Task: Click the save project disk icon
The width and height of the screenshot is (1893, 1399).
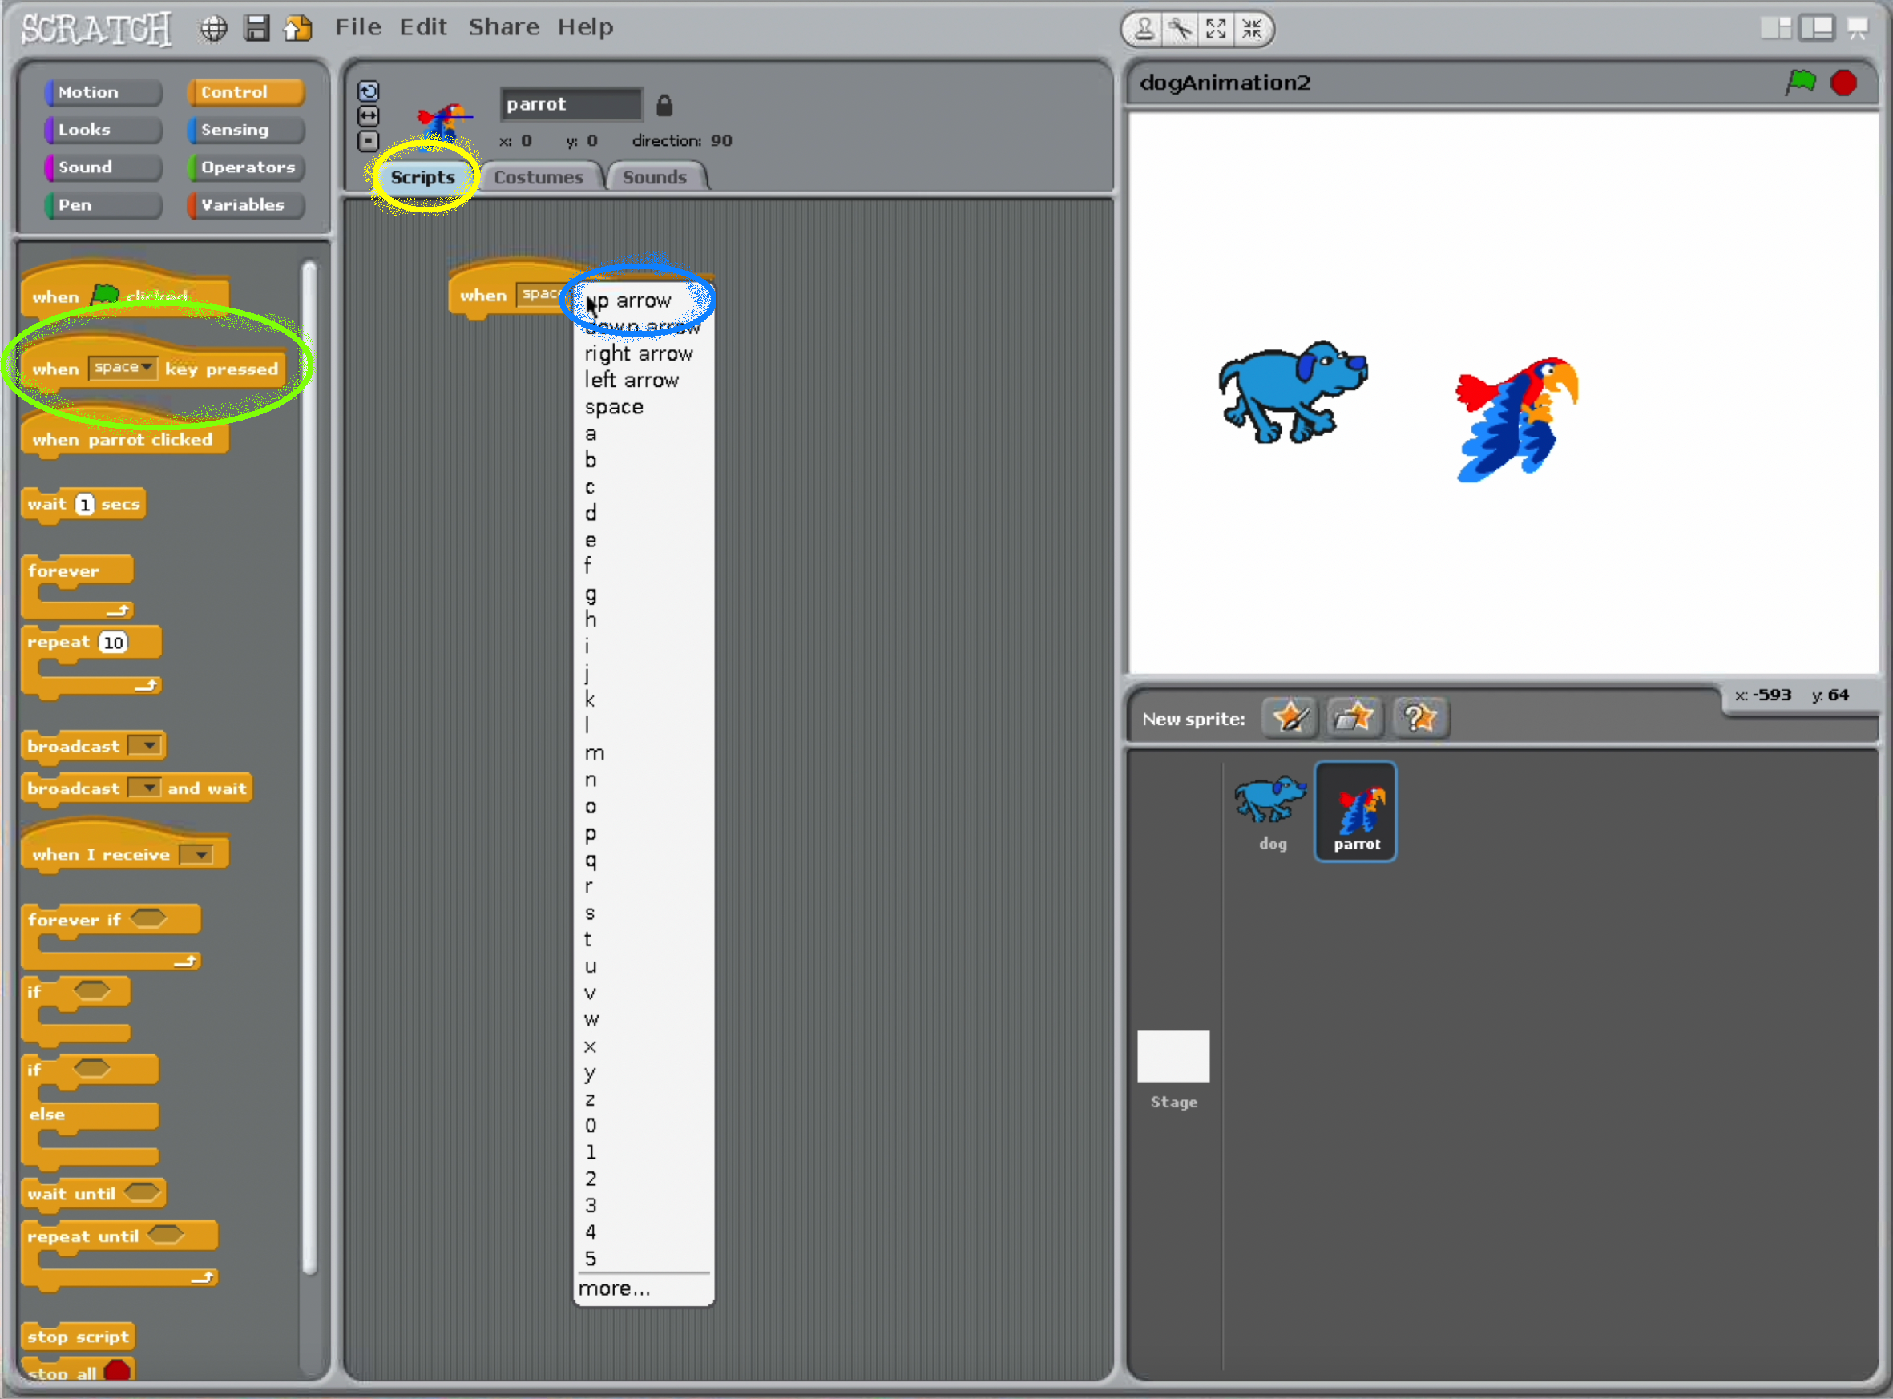Action: [256, 29]
